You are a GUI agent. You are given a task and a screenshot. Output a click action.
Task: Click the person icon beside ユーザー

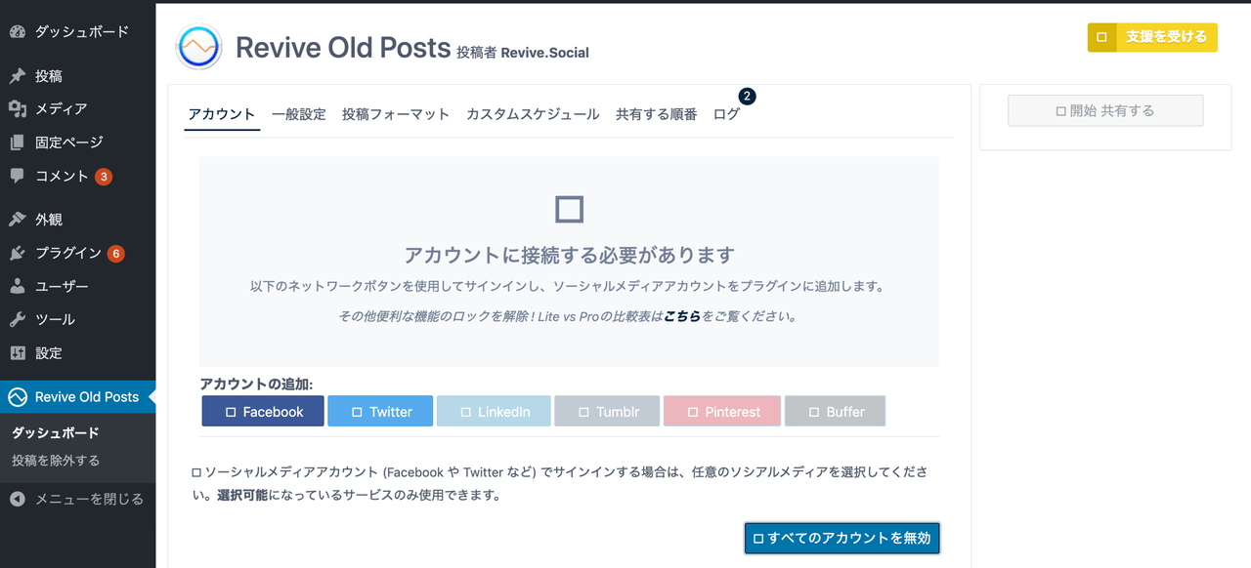(x=17, y=287)
